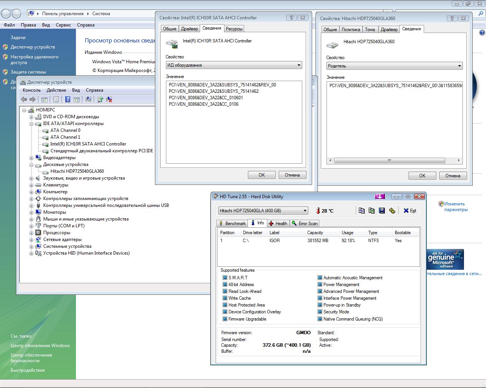Open the Hitachi HDP725040GLA drive dropdown
486x388 pixels.
263,211
